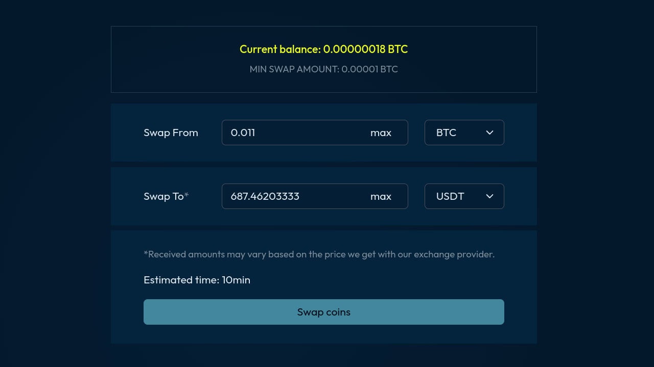Click the 687.46203333 value in Swap To
The height and width of the screenshot is (367, 654).
click(x=265, y=196)
